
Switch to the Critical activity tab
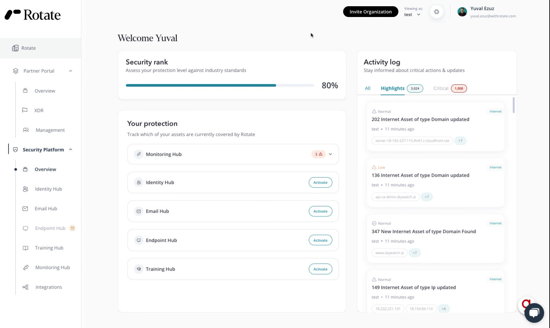point(441,88)
